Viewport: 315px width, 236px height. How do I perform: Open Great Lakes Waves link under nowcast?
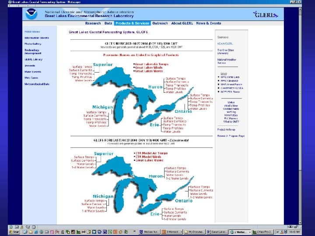tap(149, 71)
